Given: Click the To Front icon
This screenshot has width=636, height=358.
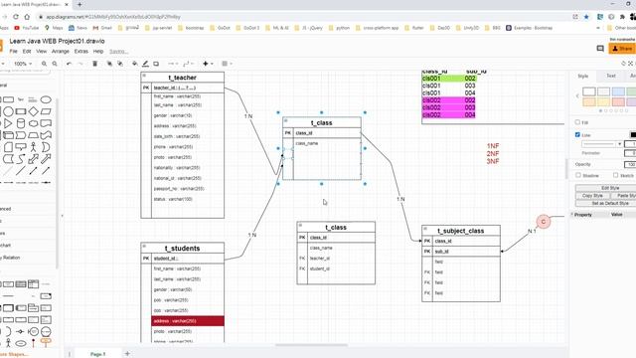Looking at the screenshot, I should click(x=109, y=64).
